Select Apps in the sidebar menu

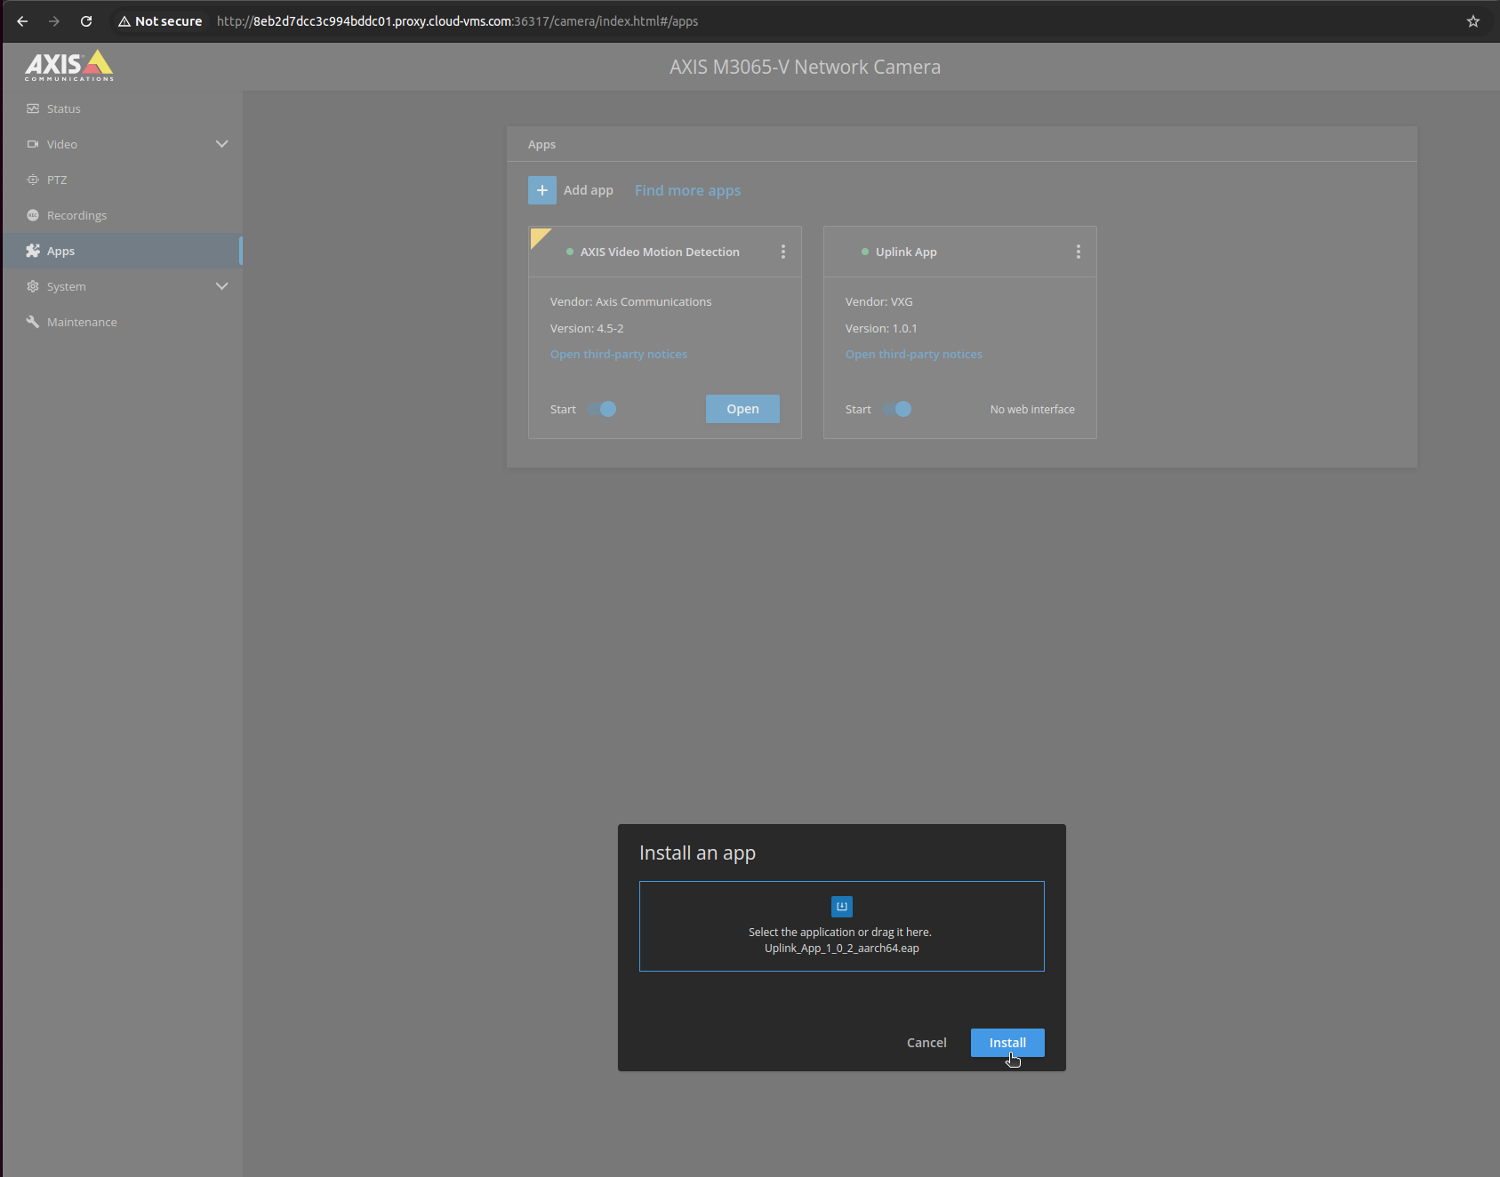60,251
